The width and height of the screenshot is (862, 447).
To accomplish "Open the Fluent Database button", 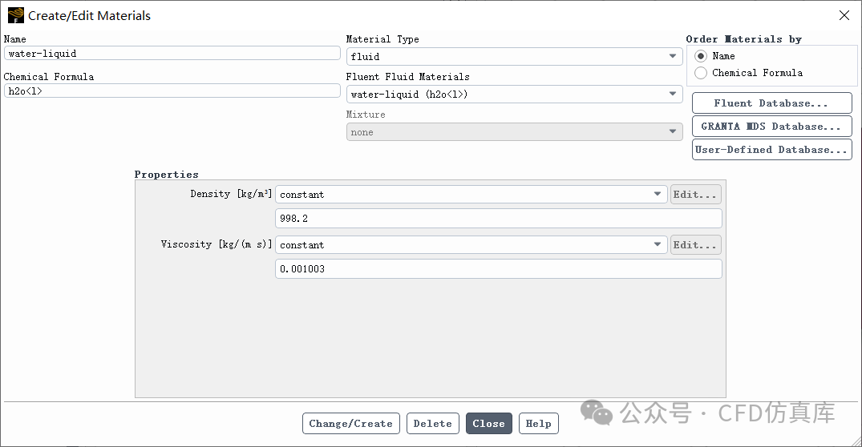I will pos(772,103).
